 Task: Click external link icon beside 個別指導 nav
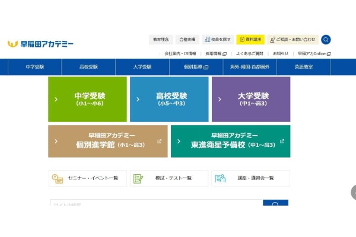[206, 67]
